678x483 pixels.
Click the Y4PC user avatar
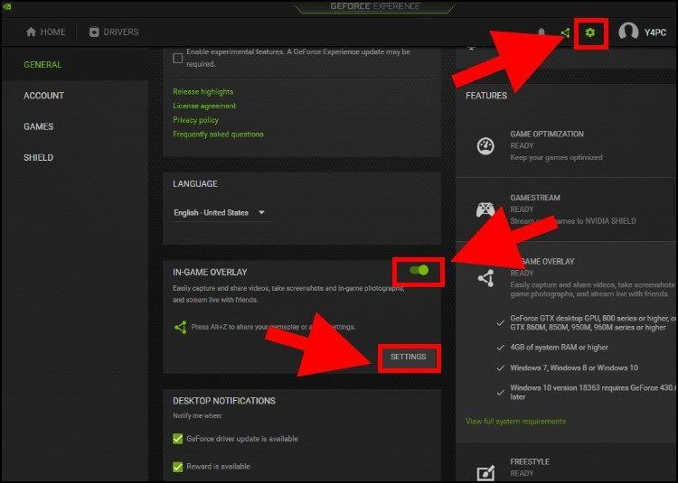pos(628,32)
